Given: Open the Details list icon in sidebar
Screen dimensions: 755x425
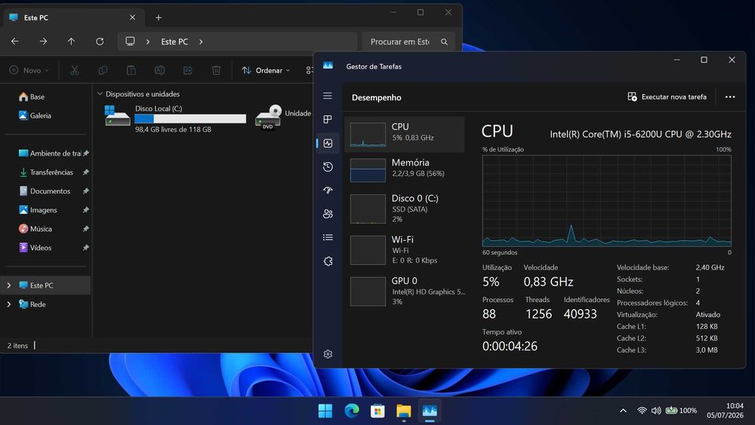Looking at the screenshot, I should (x=328, y=237).
